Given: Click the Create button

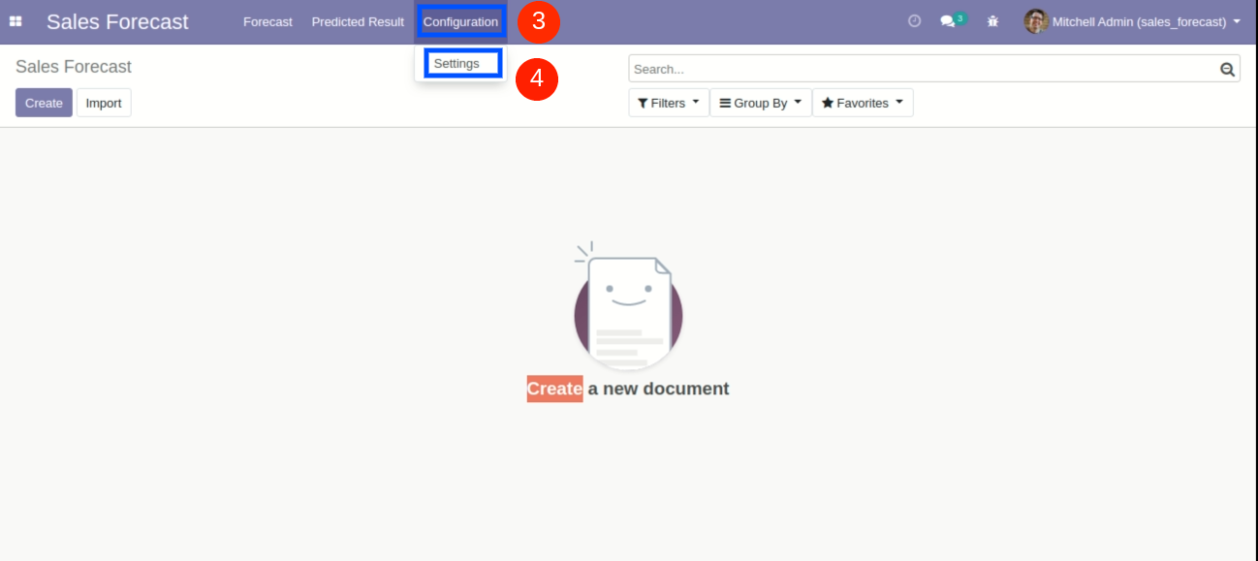Looking at the screenshot, I should point(44,103).
